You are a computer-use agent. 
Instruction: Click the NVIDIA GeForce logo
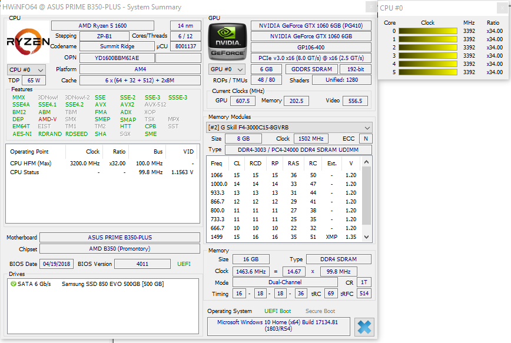click(x=227, y=42)
